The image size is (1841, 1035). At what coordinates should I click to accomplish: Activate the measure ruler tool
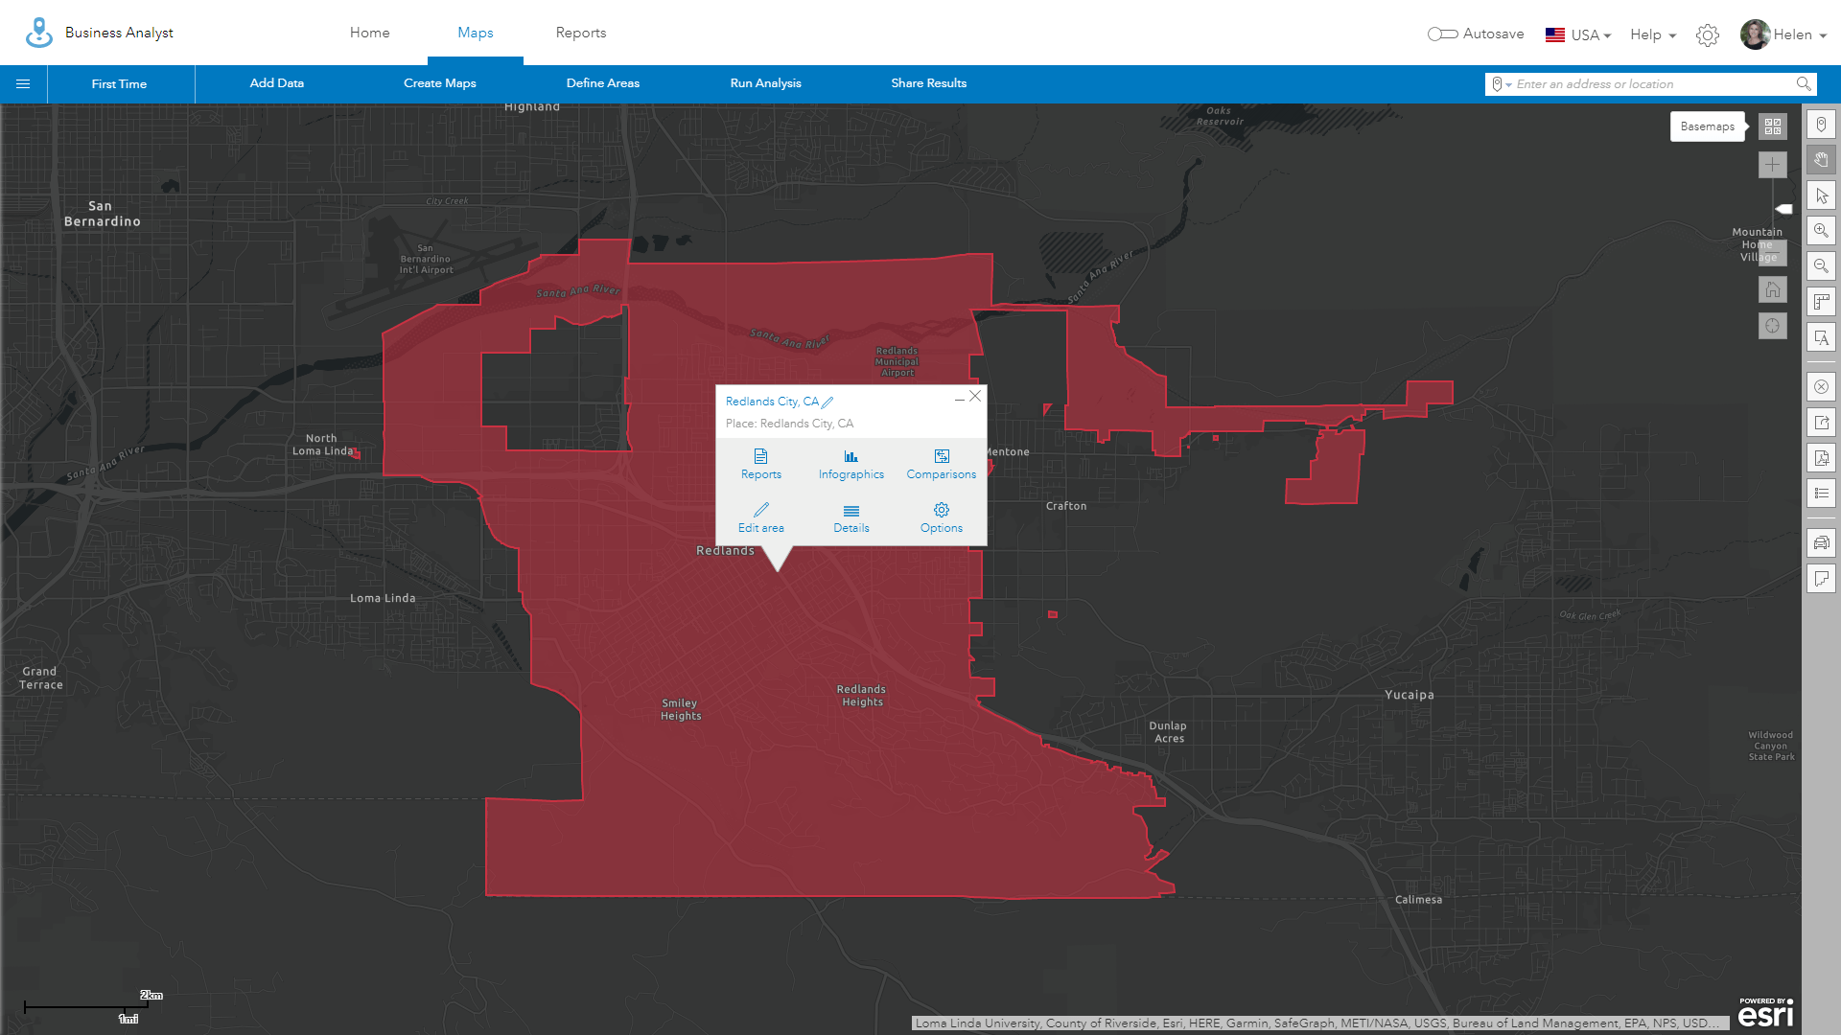click(1821, 302)
